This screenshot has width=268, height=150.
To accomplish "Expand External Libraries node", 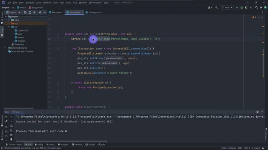I will tap(6, 48).
